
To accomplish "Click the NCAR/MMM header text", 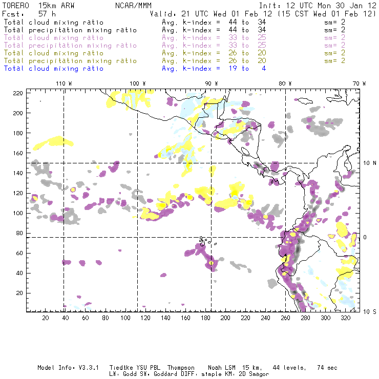I will pyautogui.click(x=133, y=6).
